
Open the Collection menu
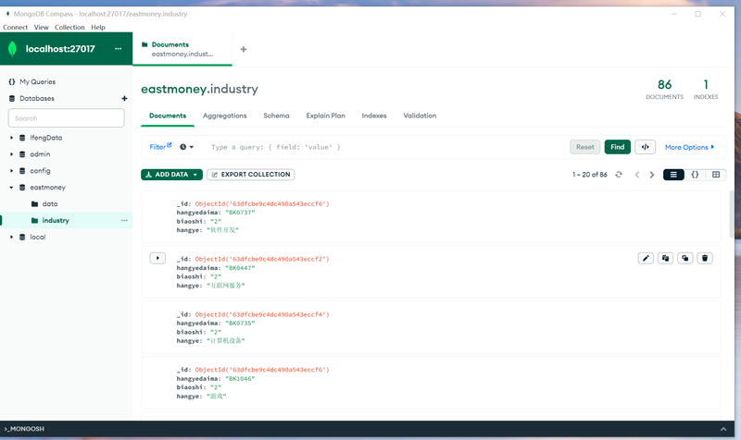coord(69,28)
